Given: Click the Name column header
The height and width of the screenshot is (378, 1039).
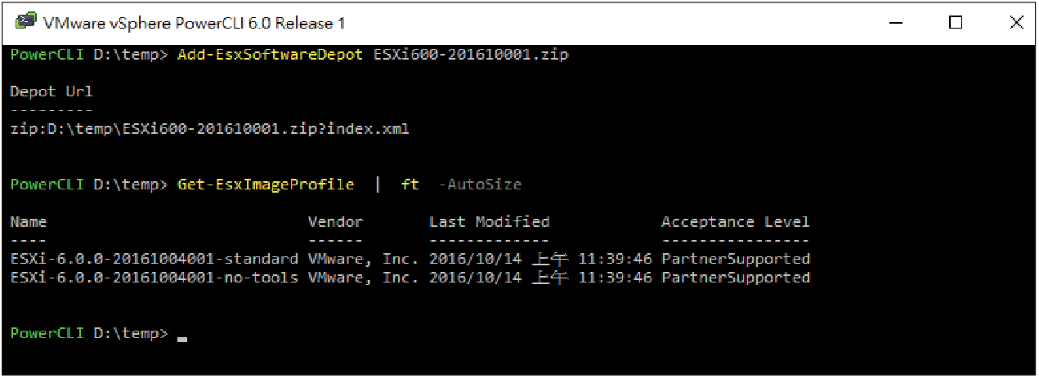Looking at the screenshot, I should [x=29, y=222].
